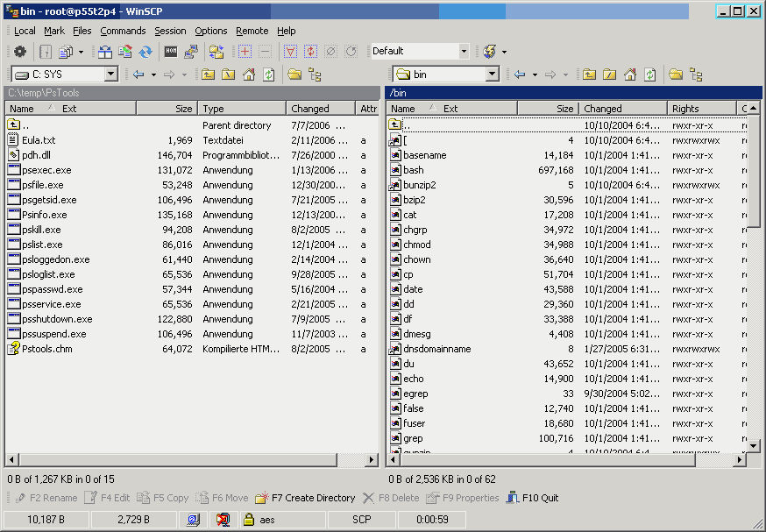Image resolution: width=766 pixels, height=532 pixels.
Task: Open the New Session lightning icon
Action: tap(489, 52)
